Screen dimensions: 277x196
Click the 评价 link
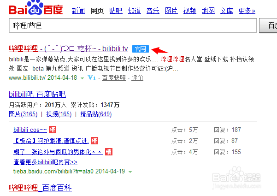pyautogui.click(x=137, y=78)
